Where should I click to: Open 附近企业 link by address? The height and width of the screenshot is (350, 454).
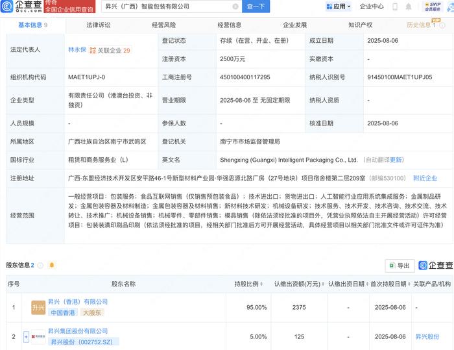click(425, 178)
